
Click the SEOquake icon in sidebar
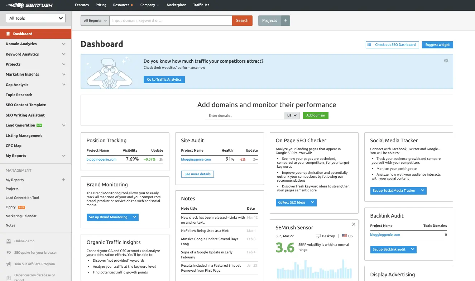[x=9, y=253]
